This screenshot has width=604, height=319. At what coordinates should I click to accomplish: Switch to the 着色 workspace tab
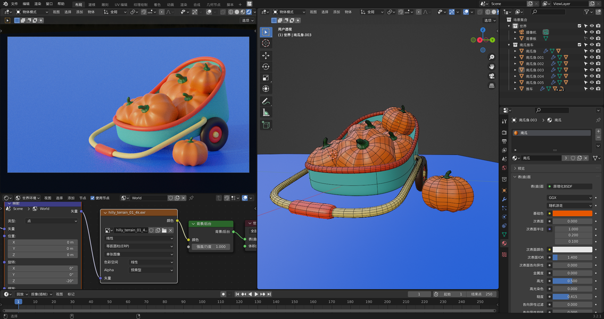tap(157, 5)
